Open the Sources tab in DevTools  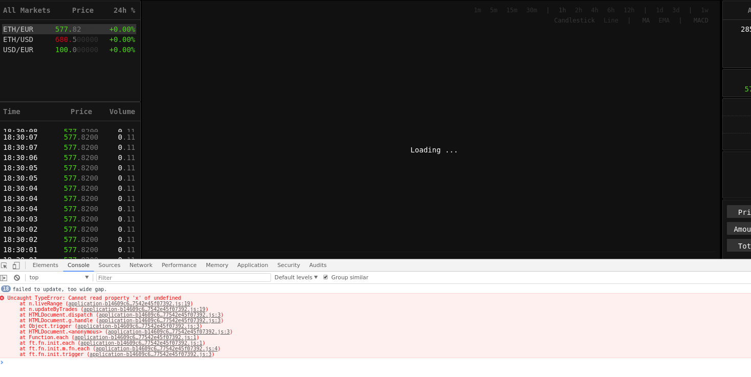pyautogui.click(x=109, y=265)
